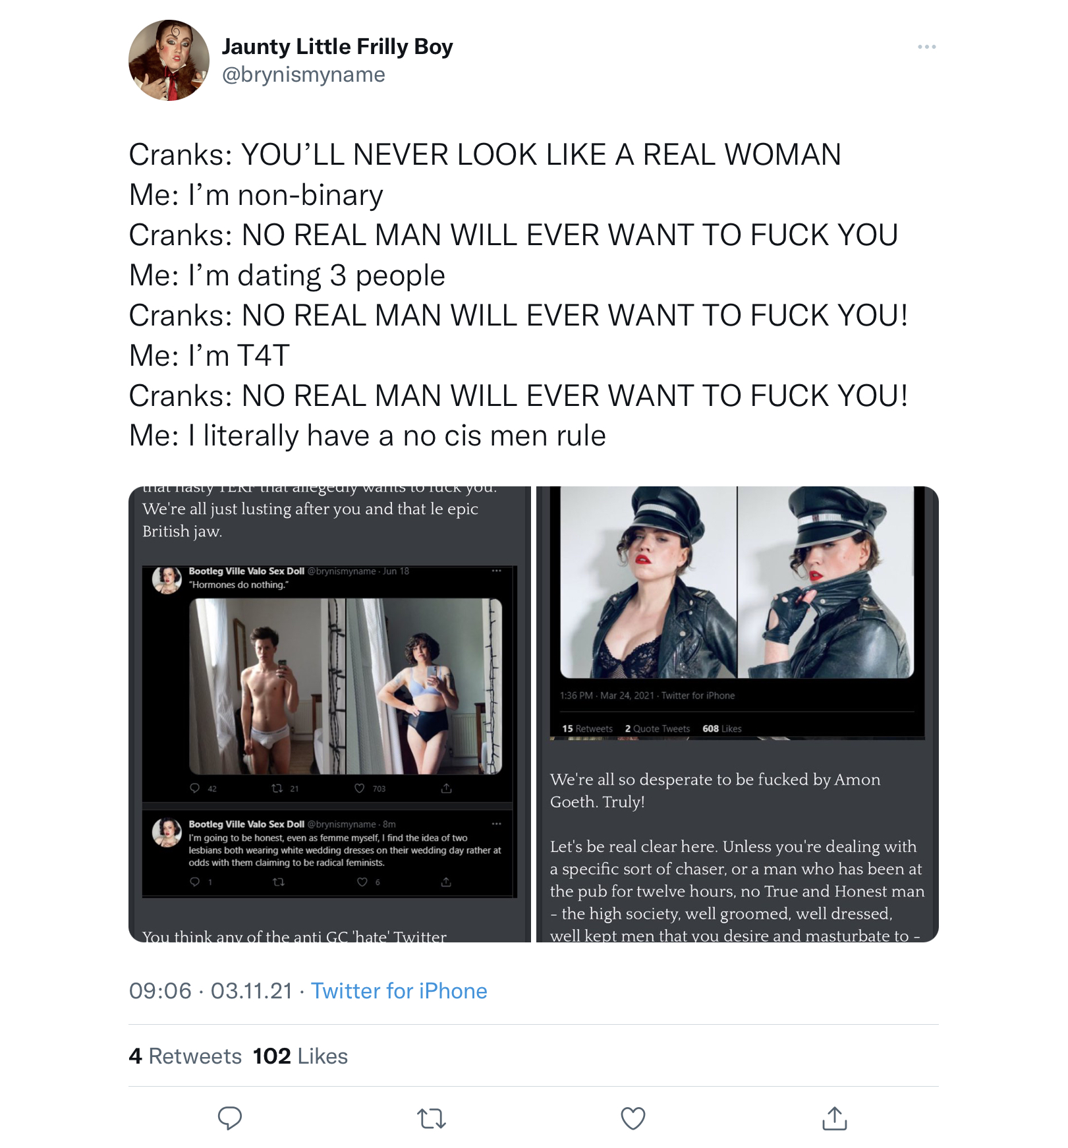Image resolution: width=1068 pixels, height=1148 pixels.
Task: View the 4 Retweets list
Action: (185, 1056)
